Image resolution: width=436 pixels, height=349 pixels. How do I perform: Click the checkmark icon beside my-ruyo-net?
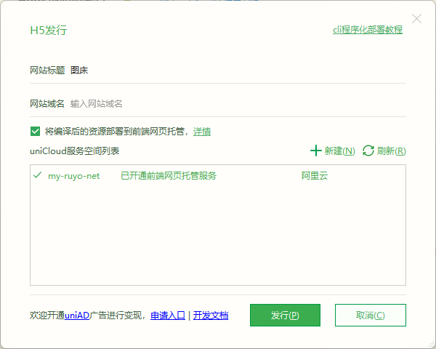38,175
